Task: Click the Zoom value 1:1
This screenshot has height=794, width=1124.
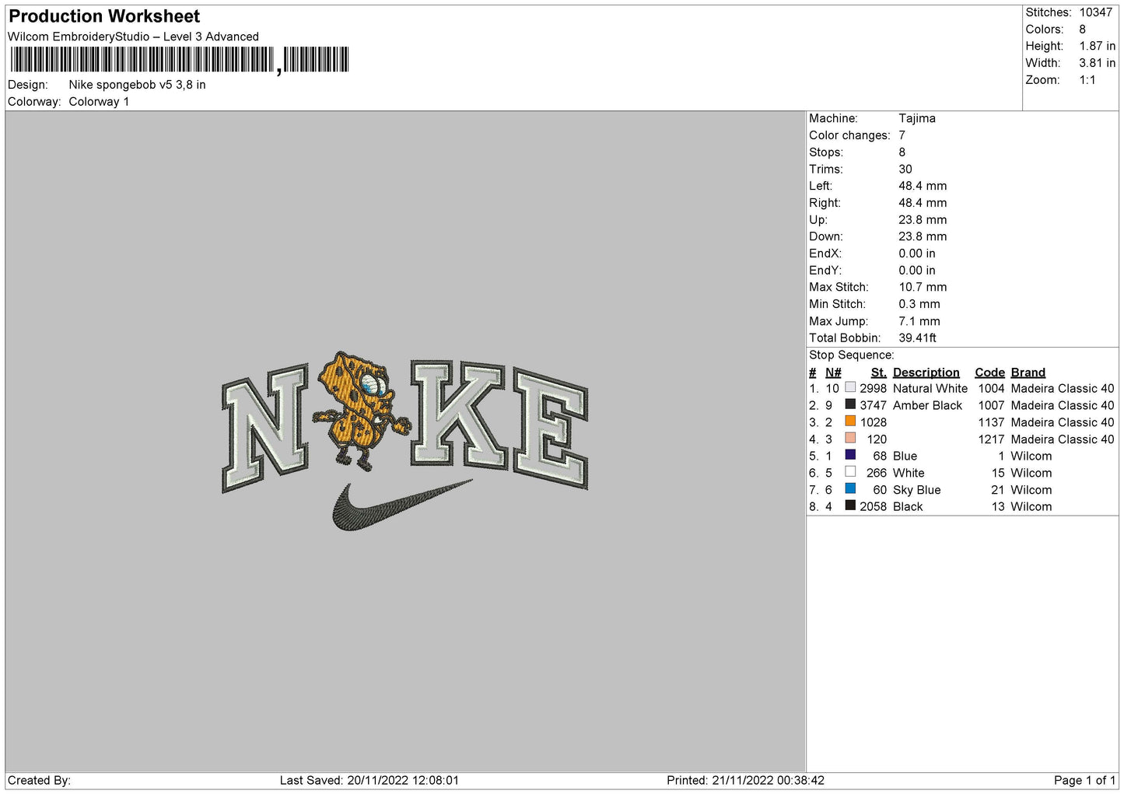Action: [x=1087, y=80]
